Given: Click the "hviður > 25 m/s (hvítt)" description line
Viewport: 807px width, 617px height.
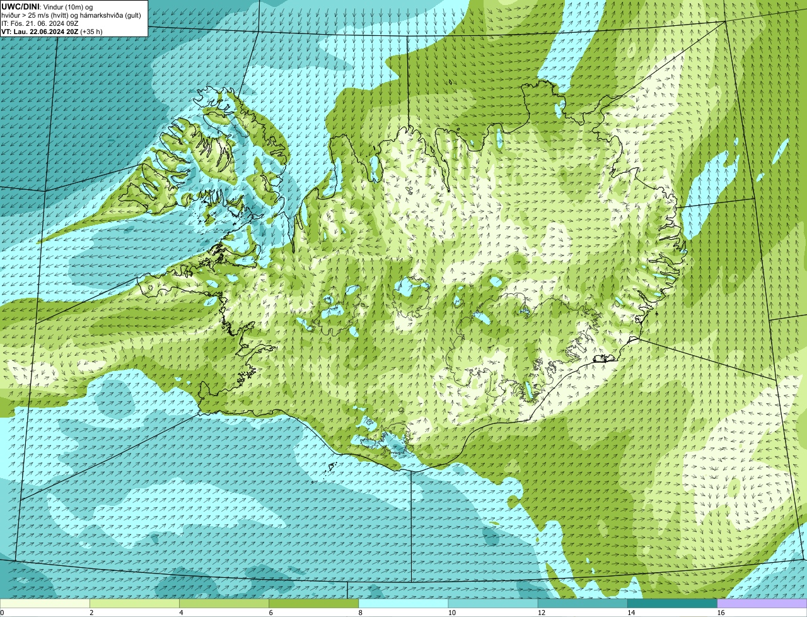Looking at the screenshot, I should 71,15.
